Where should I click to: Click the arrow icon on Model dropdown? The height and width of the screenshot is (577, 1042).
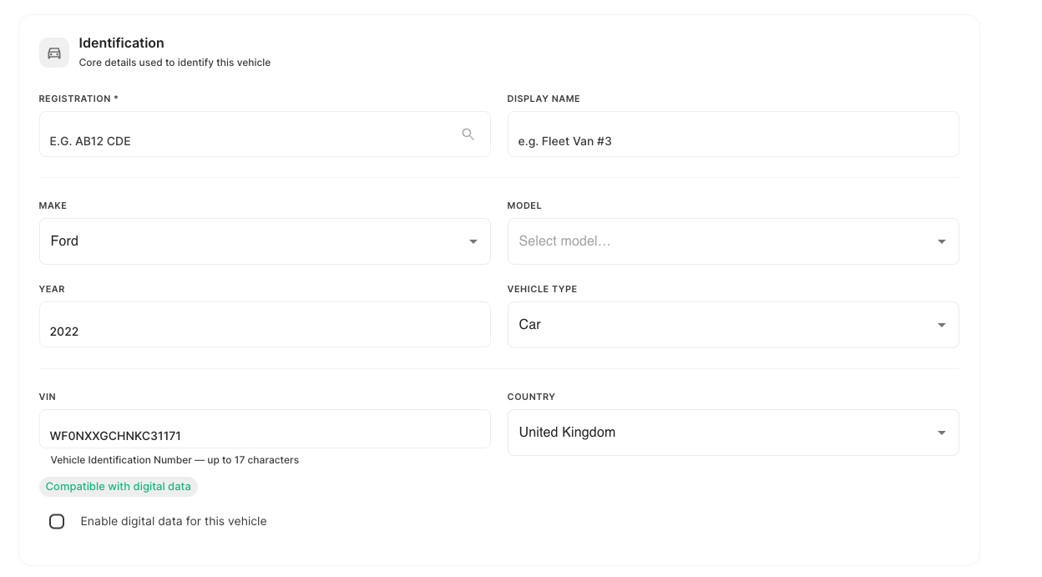point(942,241)
